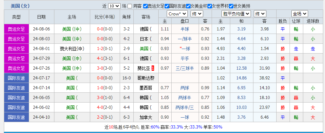The width and height of the screenshot is (325, 133).
Task: Open the 3-0 score on 24-07-26
Action: (x=100, y=68)
